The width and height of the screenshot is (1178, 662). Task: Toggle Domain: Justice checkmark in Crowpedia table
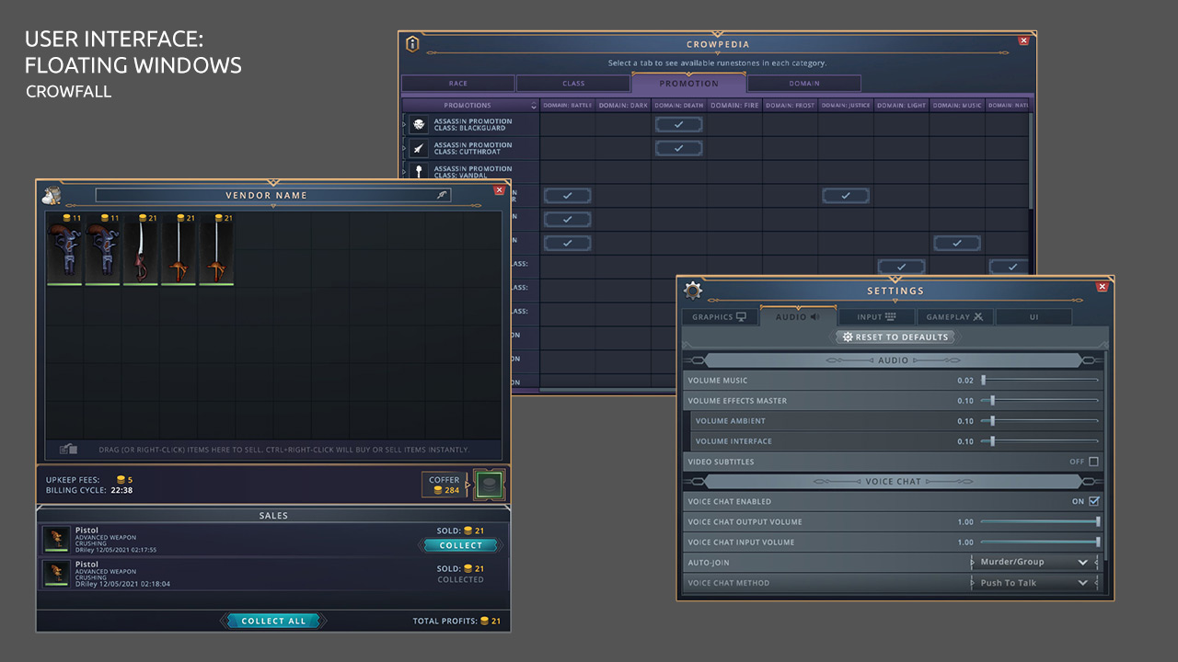tap(846, 196)
